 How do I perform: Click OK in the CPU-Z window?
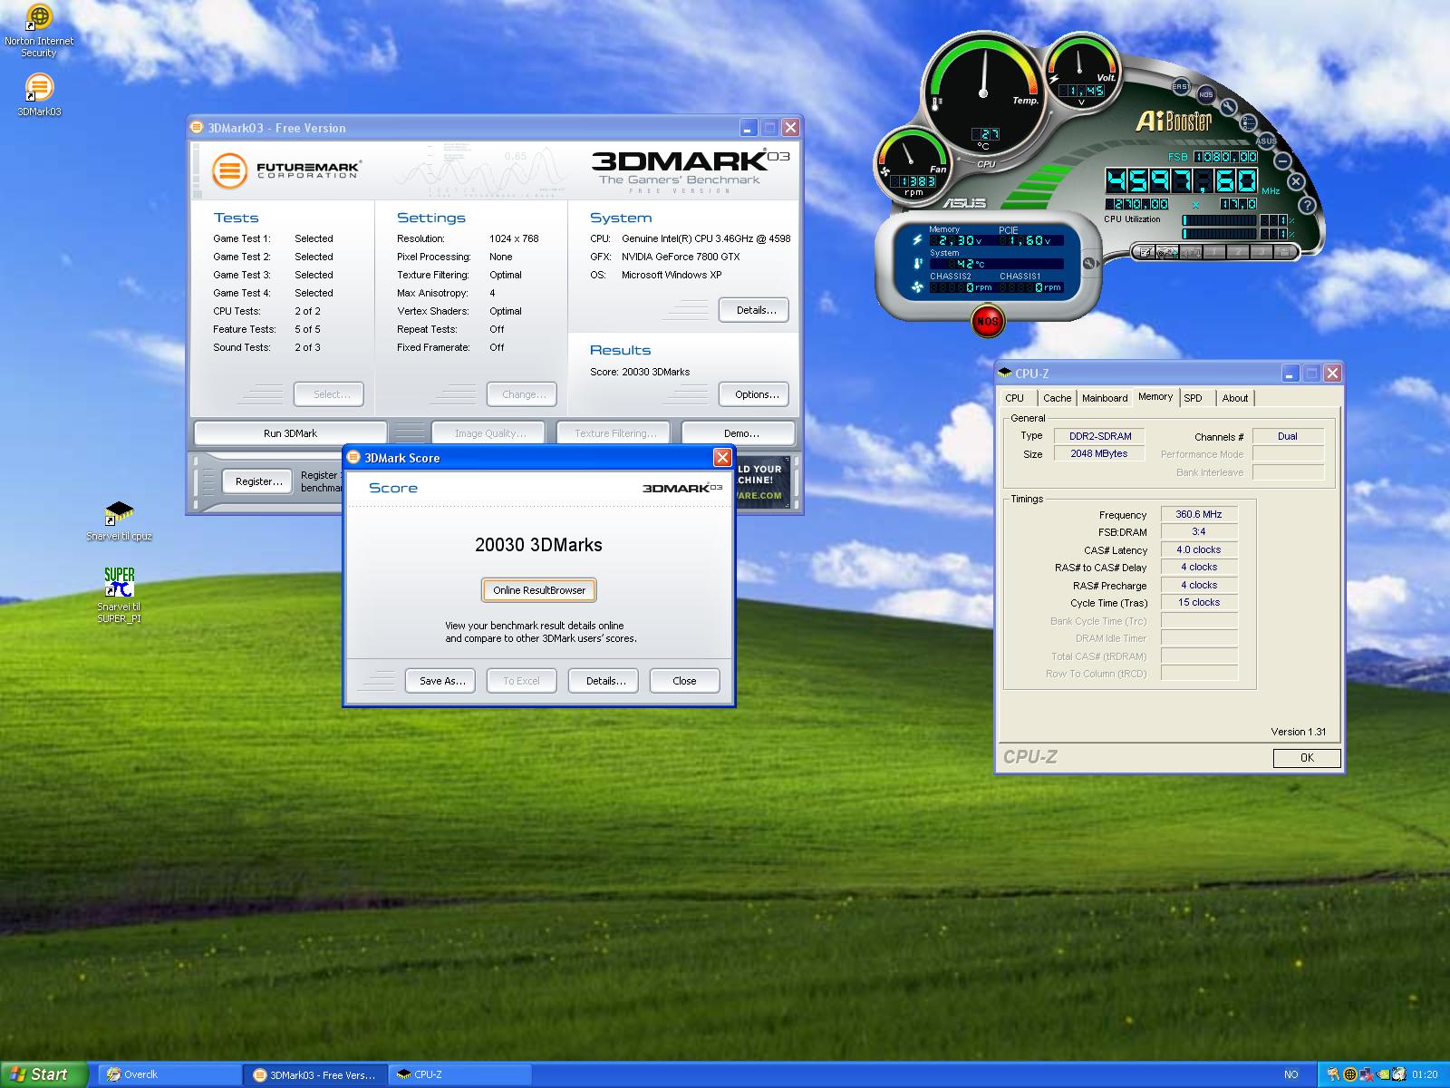tap(1307, 758)
